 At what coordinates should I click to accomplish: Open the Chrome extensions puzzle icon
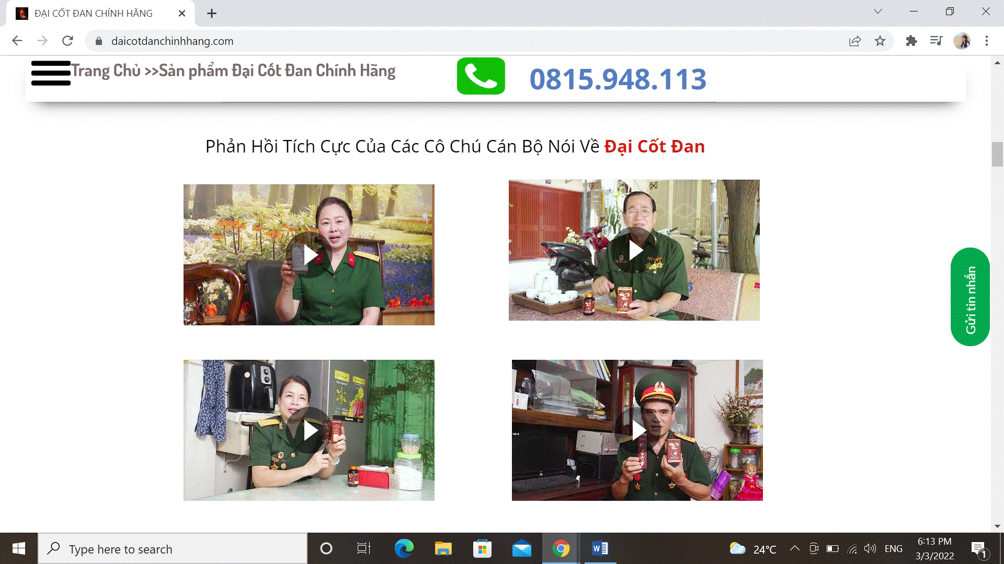tap(911, 41)
